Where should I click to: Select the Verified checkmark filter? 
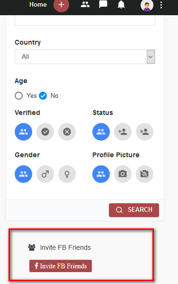tap(45, 132)
